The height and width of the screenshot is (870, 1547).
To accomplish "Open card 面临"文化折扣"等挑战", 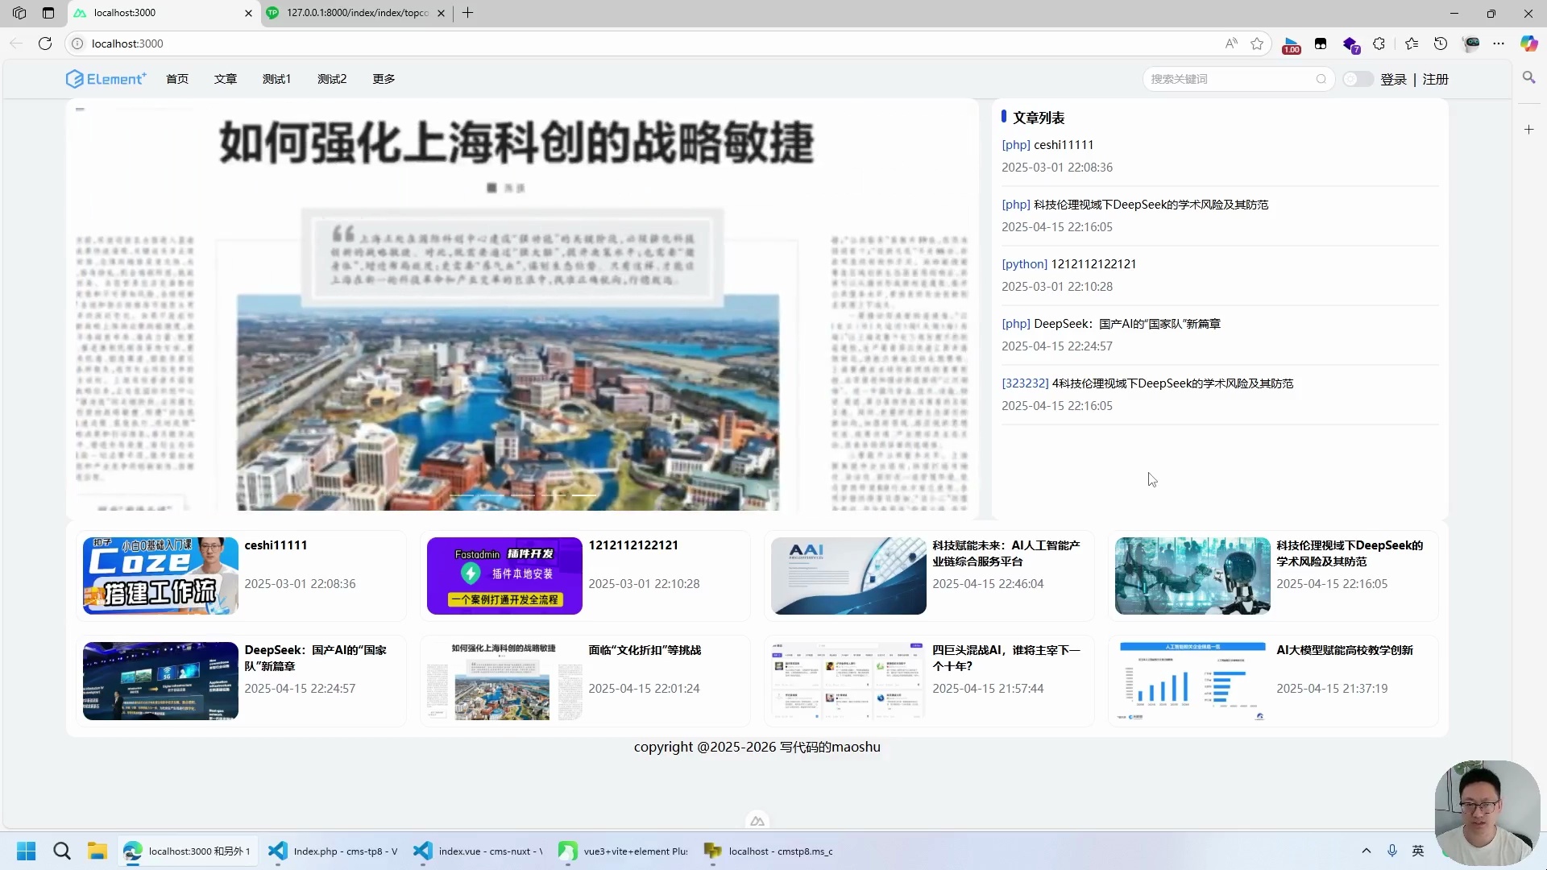I will 585,681.
